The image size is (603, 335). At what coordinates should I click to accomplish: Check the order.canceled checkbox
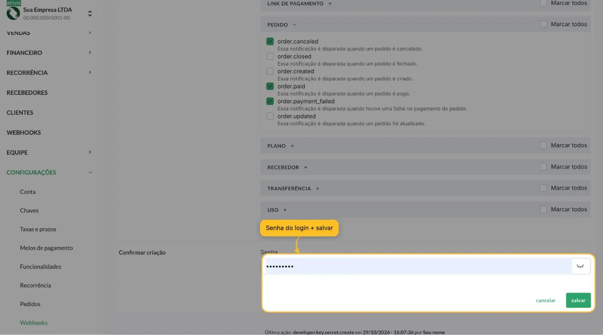coord(270,41)
